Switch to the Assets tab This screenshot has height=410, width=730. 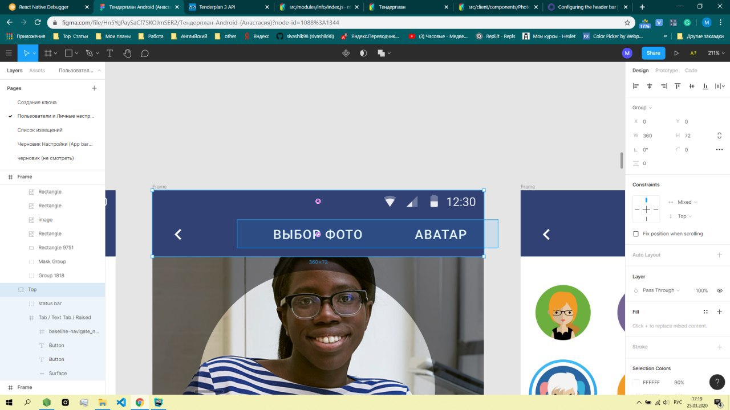37,71
